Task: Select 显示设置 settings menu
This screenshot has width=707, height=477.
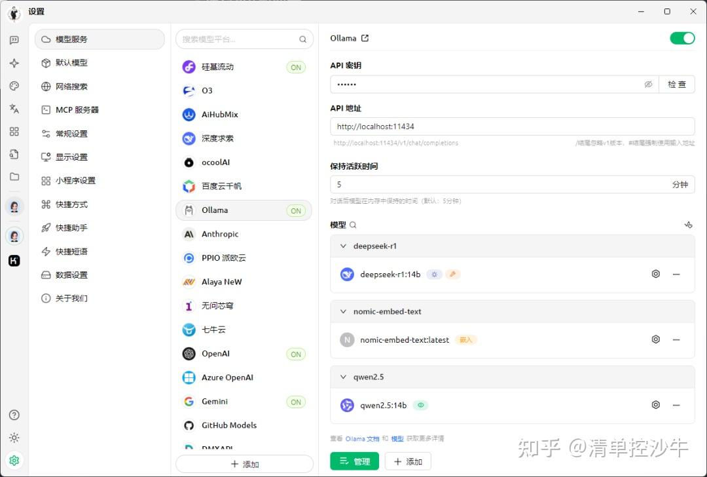Action: click(100, 157)
